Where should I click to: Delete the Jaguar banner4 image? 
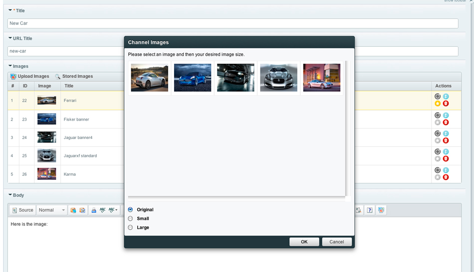click(x=446, y=140)
